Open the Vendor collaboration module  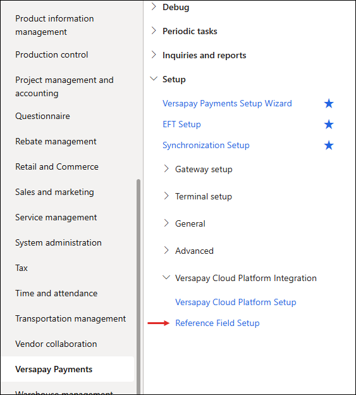(x=56, y=344)
